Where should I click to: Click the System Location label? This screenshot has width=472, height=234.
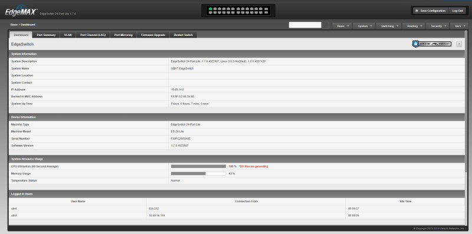point(22,75)
